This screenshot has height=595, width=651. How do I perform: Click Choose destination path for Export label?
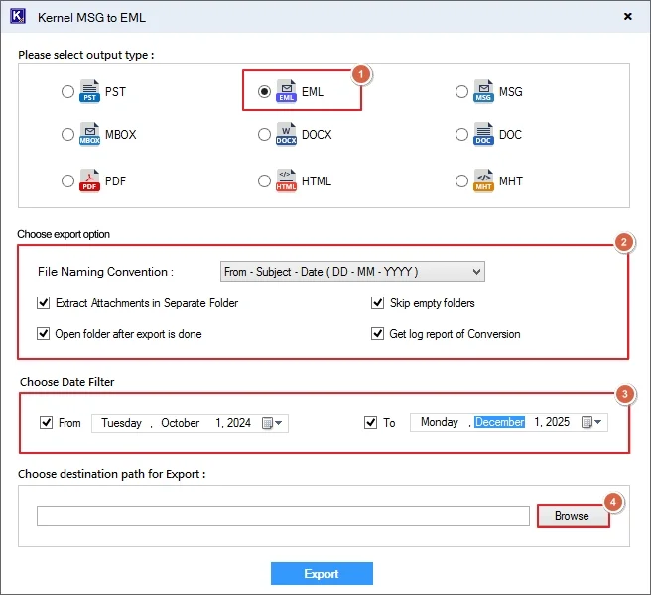coord(112,474)
